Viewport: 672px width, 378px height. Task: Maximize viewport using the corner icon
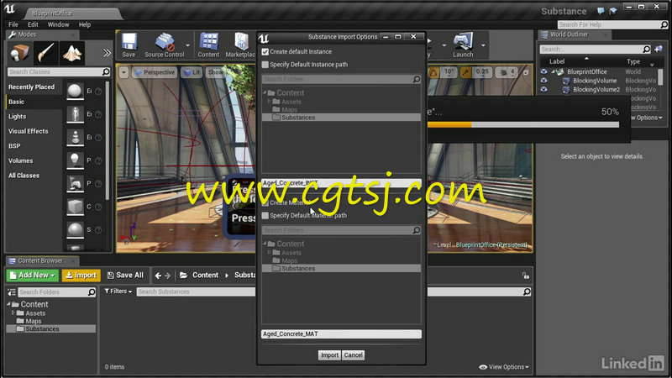point(526,72)
